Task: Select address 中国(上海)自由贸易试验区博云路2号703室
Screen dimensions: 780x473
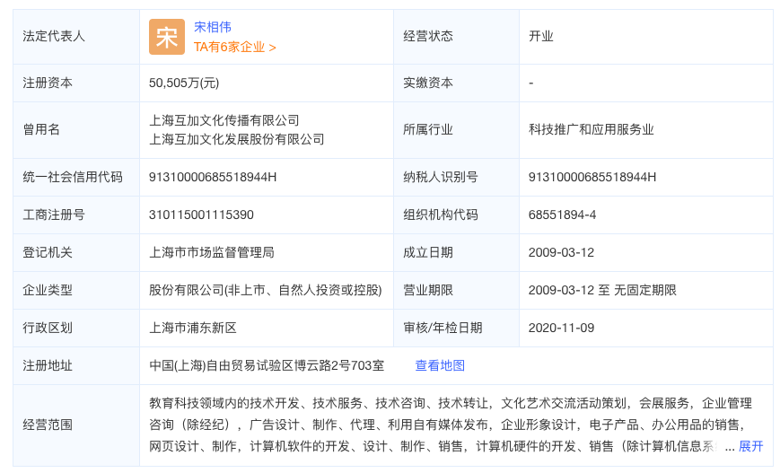Action: 267,366
